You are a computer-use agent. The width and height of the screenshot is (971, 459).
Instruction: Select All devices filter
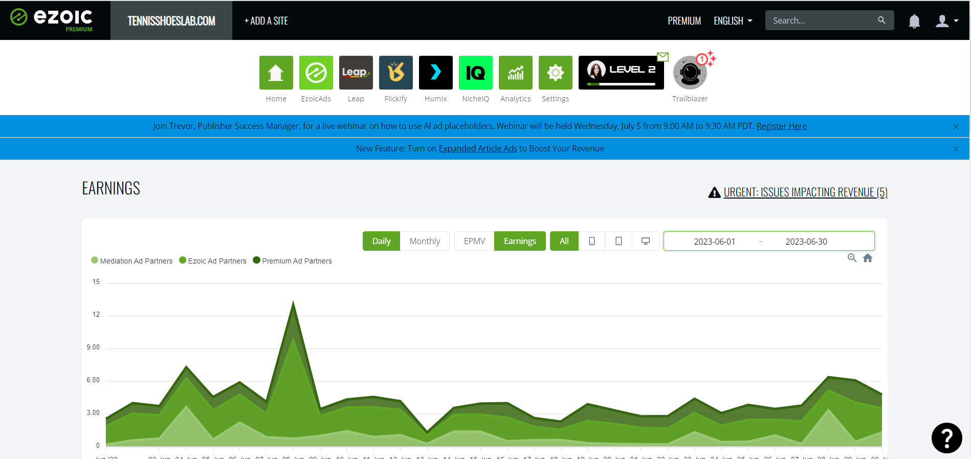click(x=564, y=241)
